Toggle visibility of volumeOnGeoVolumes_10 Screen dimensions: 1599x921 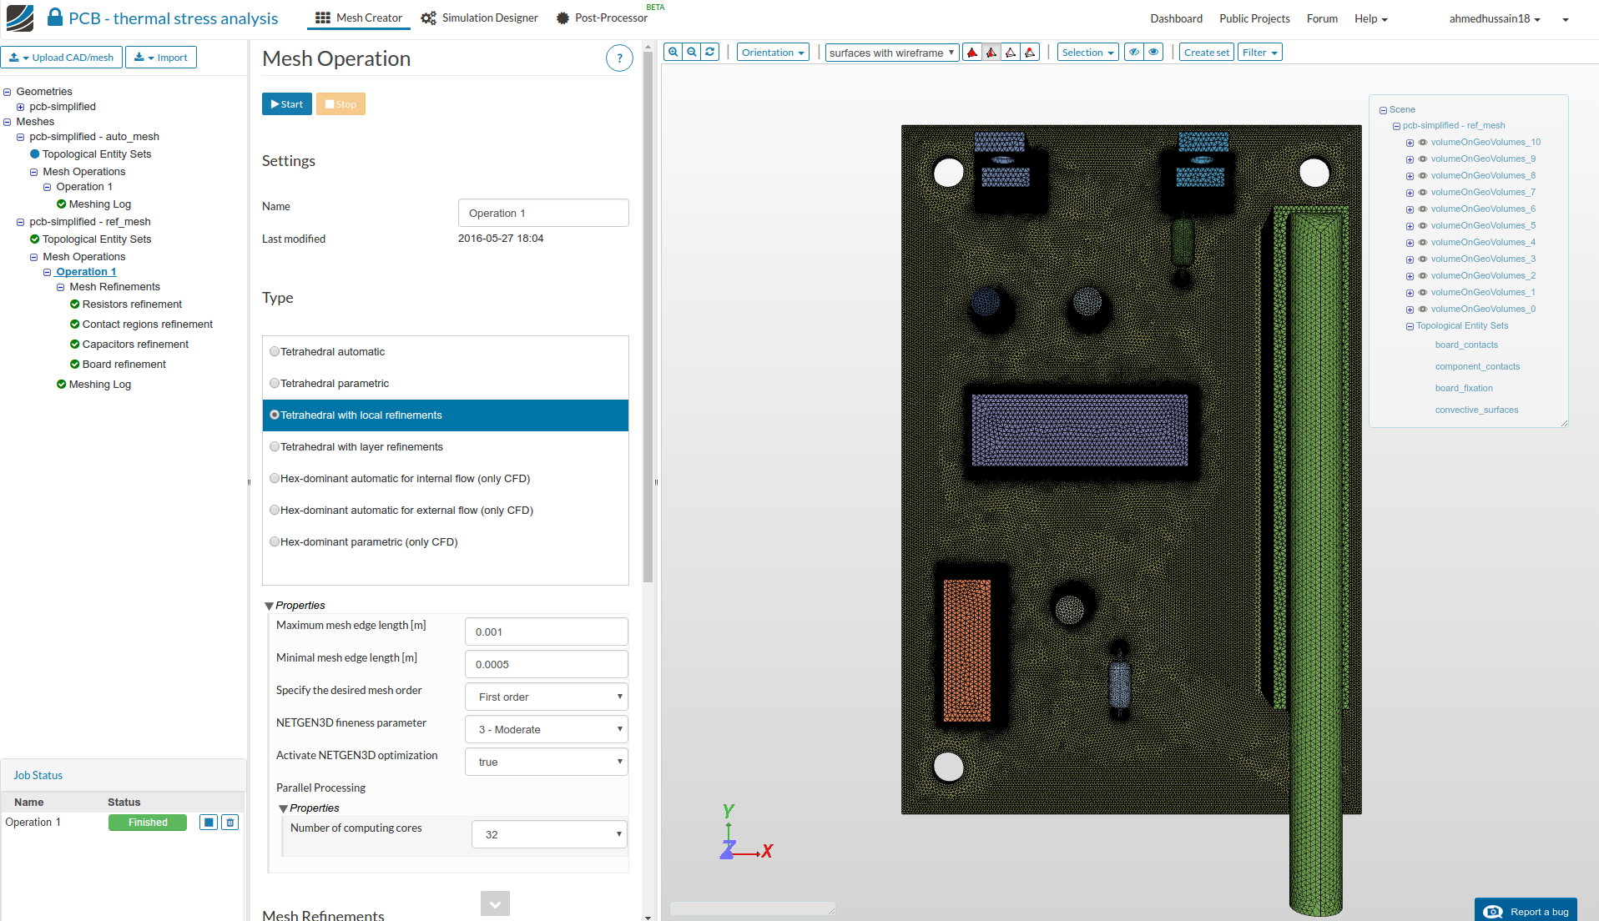(x=1423, y=143)
